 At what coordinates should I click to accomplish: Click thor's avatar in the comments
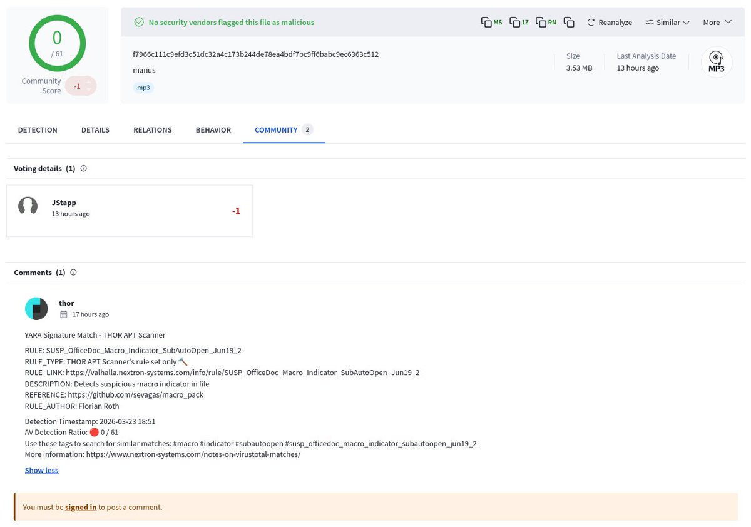36,308
